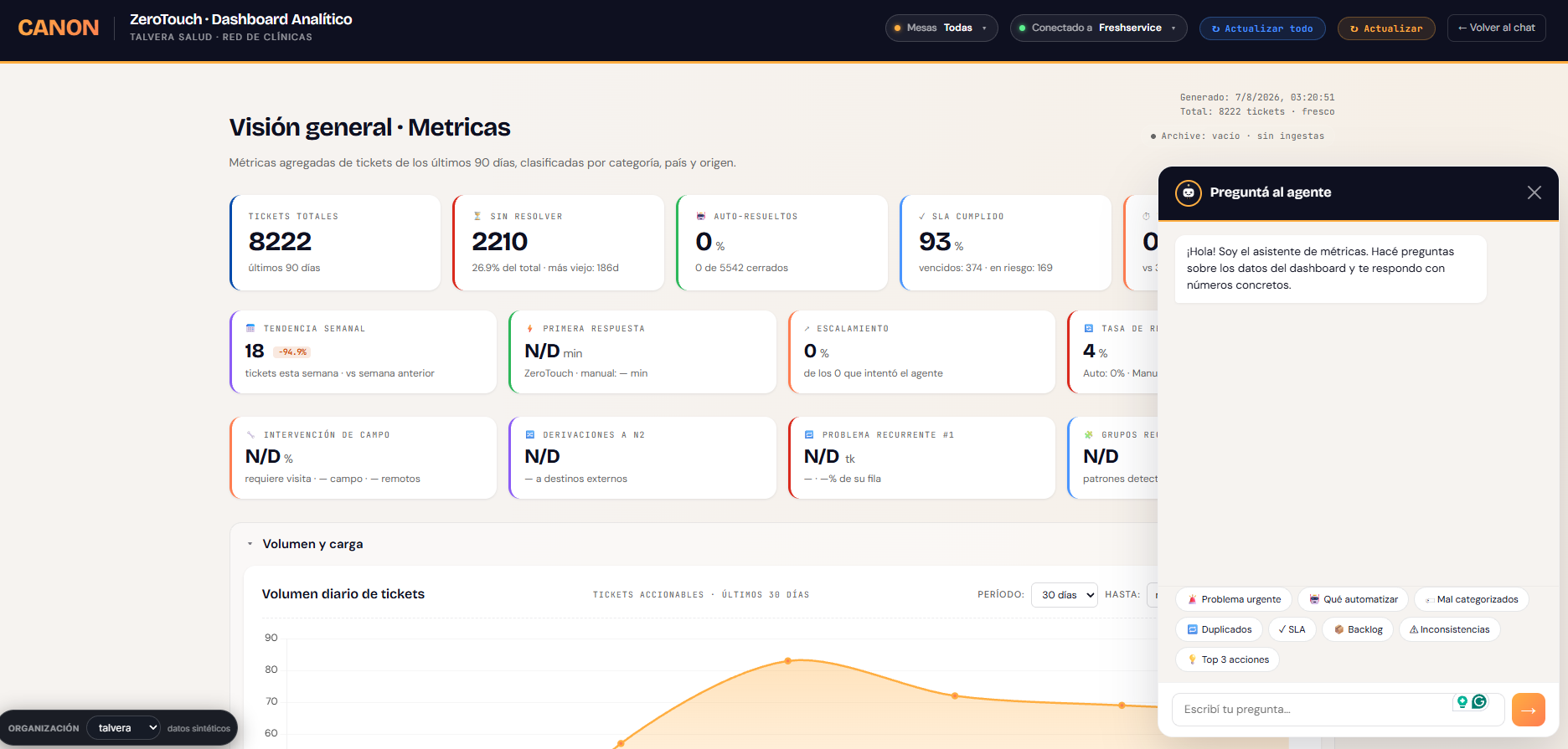Click the Tendencia semanal calendar icon
This screenshot has width=1568, height=749.
pos(250,328)
